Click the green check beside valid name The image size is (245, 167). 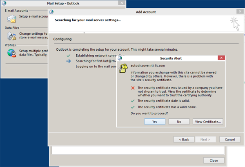[133, 107]
